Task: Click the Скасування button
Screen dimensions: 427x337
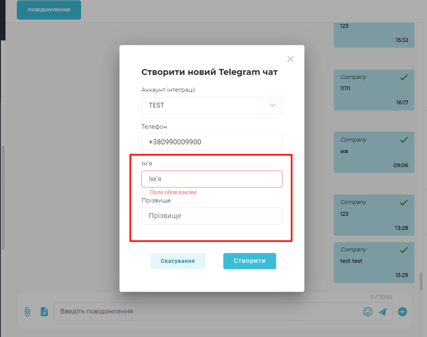Action: 178,261
